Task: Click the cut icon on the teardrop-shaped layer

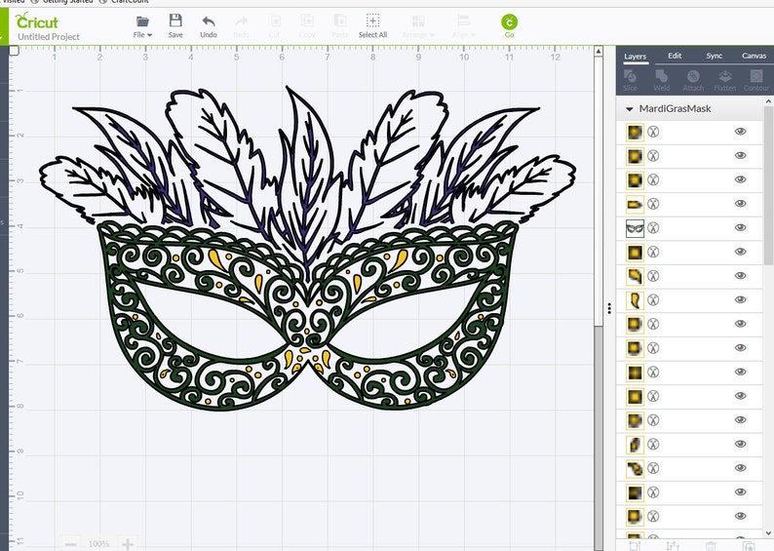Action: coord(653,300)
